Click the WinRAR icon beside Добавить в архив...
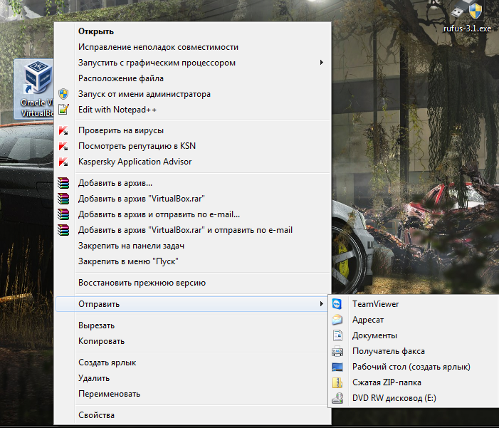 (63, 183)
